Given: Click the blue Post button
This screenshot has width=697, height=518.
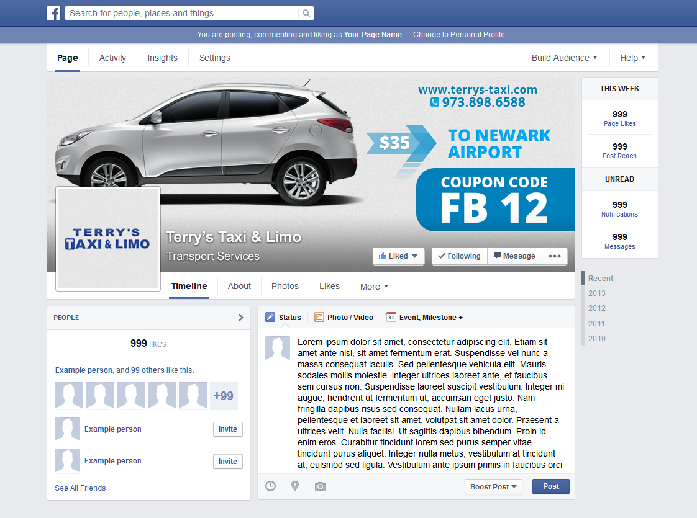Looking at the screenshot, I should pos(551,486).
